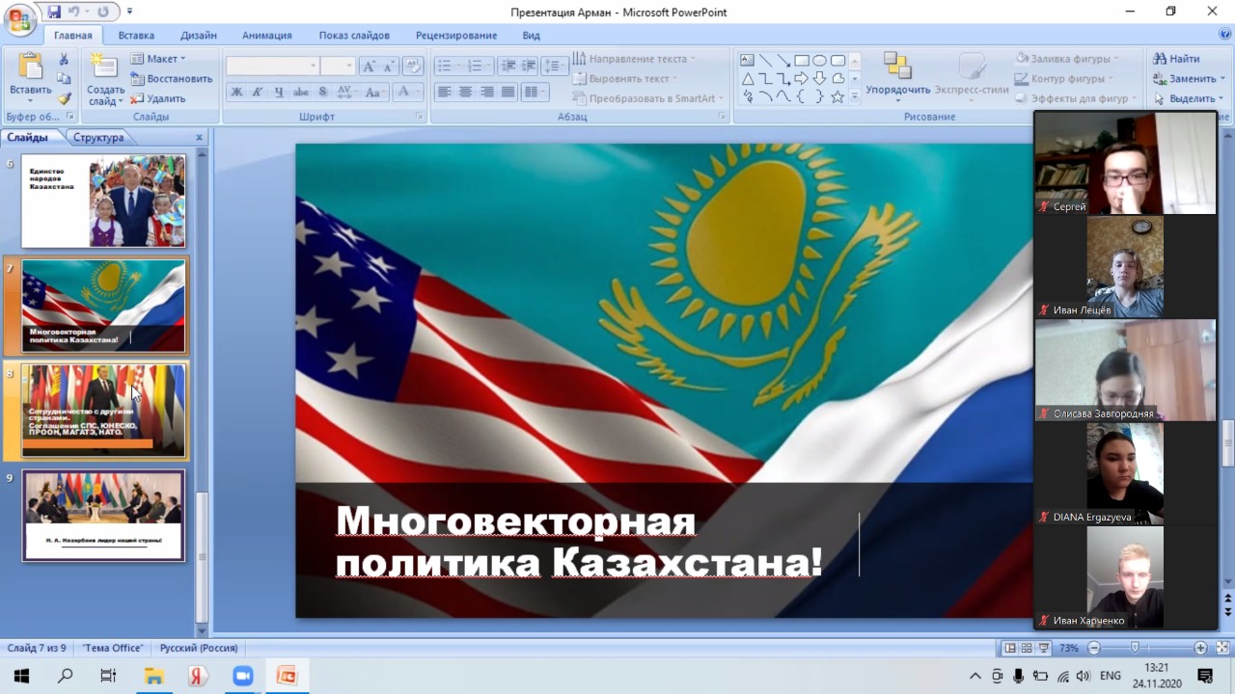Viewport: 1235px width, 694px height.
Task: Select the Format Painter brush
Action: tap(65, 98)
